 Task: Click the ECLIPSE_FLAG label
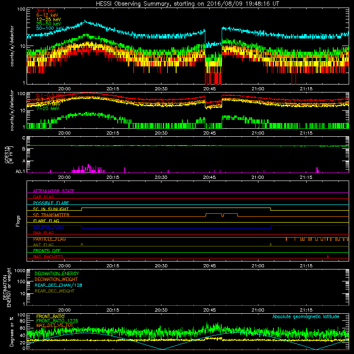pyautogui.click(x=48, y=227)
